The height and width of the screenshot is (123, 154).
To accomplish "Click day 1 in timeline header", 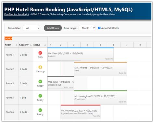I will click(51, 45).
